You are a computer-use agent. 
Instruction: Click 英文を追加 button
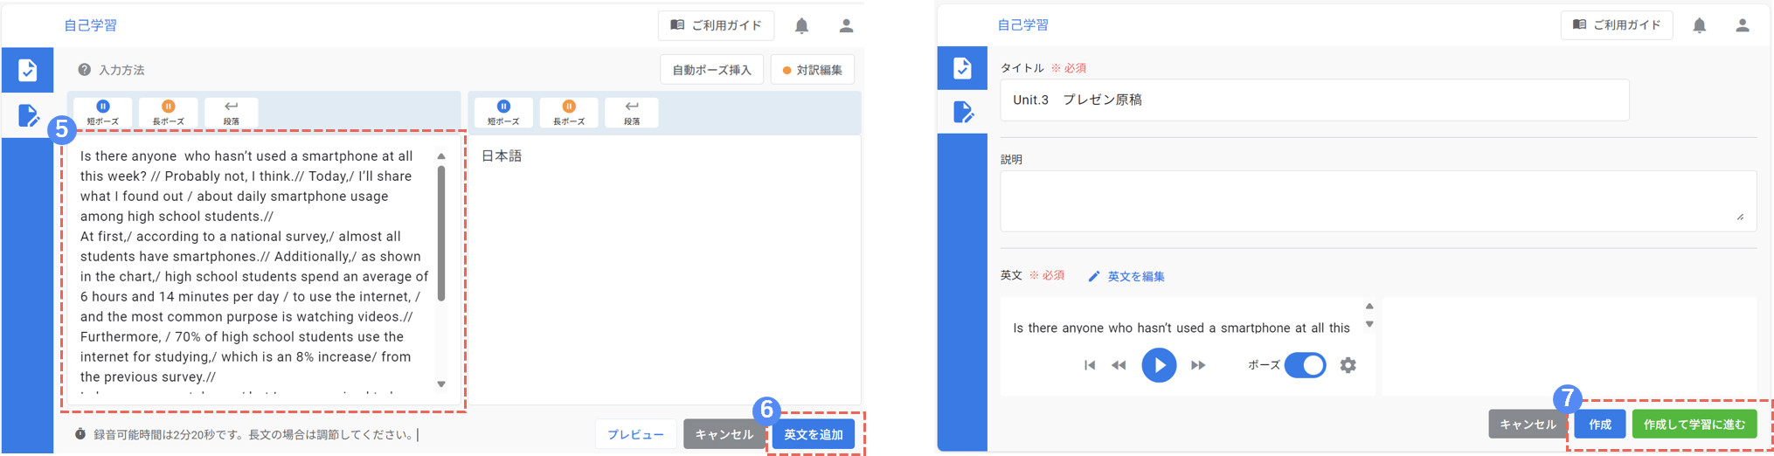814,434
